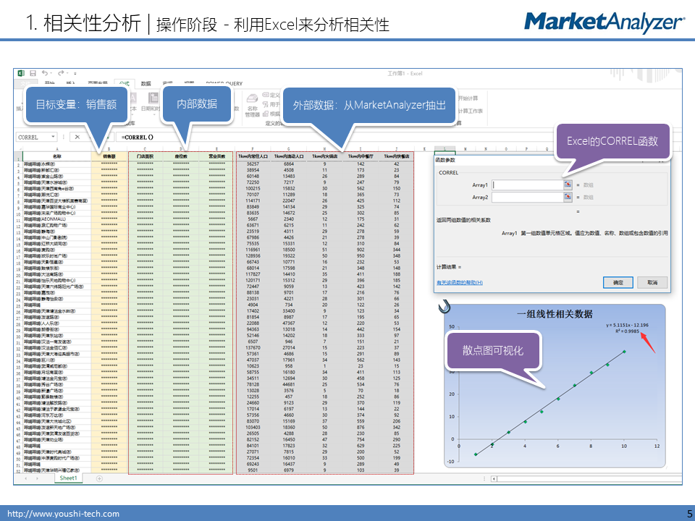Screen dimensions: 695x521
Task: Open the 名称管理器 name manager
Action: (x=252, y=105)
